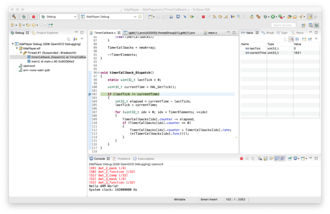
Task: Click Collapse All in Variables view toolbar
Action: [296, 39]
